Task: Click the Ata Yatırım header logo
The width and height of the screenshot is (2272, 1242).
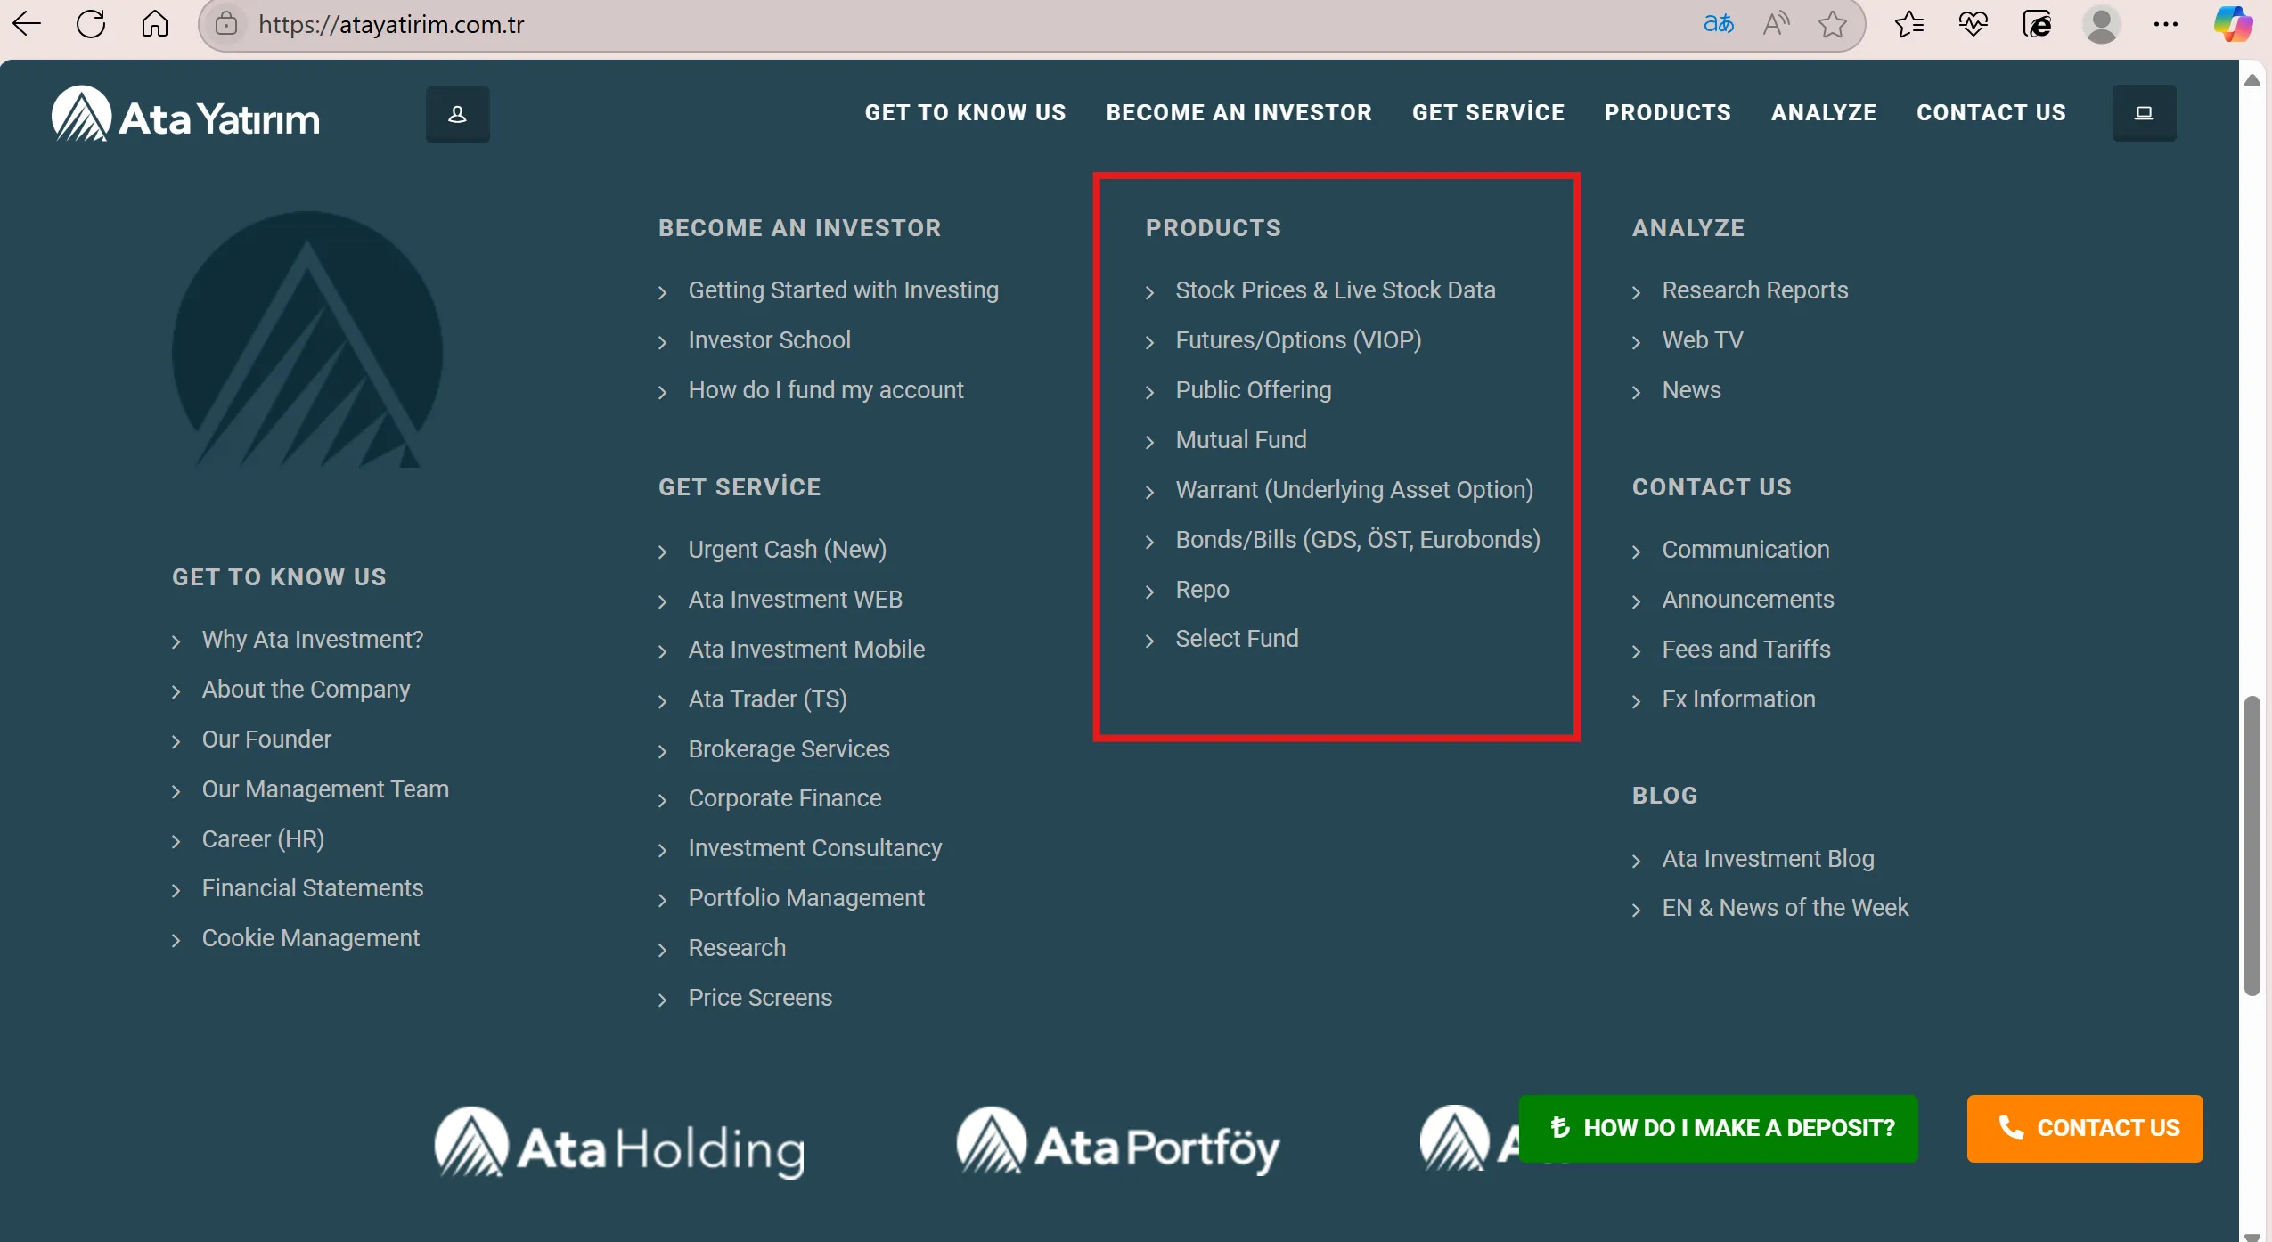Action: (x=185, y=114)
